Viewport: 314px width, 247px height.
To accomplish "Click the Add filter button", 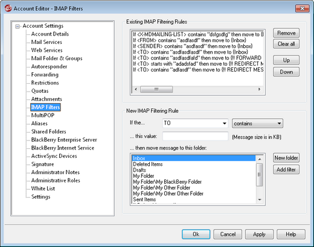I will click(286, 169).
